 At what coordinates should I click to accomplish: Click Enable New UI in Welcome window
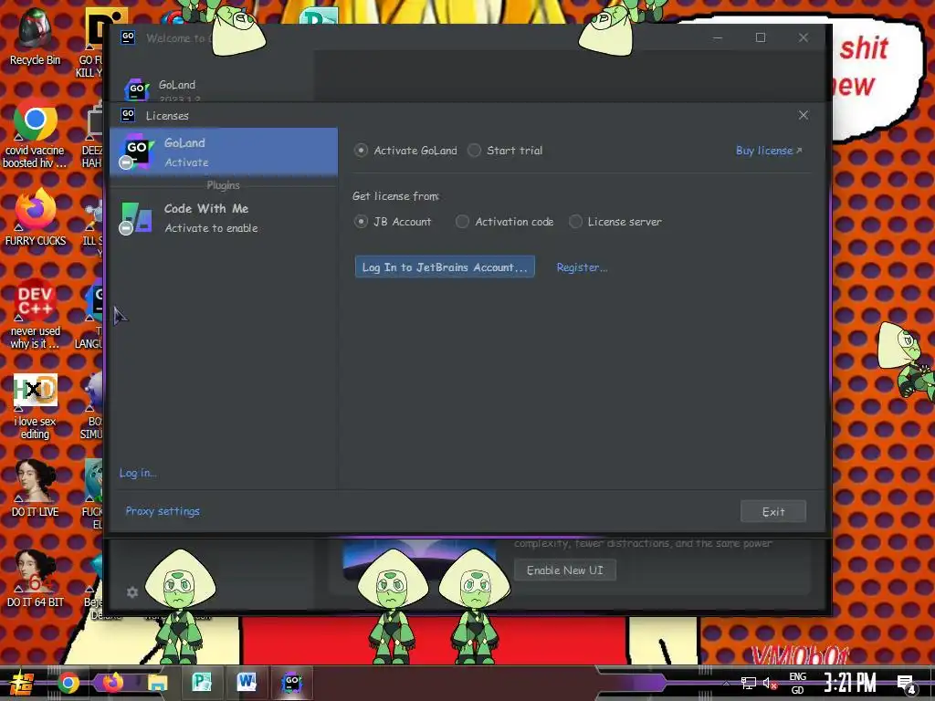[x=564, y=570]
